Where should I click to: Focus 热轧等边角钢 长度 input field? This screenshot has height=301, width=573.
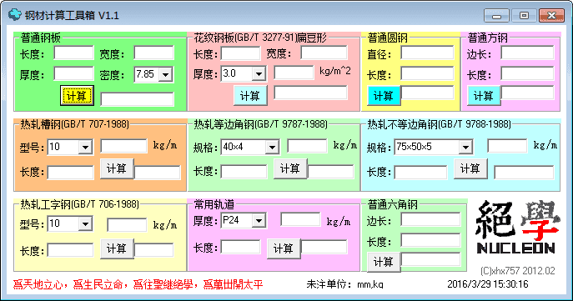244,172
